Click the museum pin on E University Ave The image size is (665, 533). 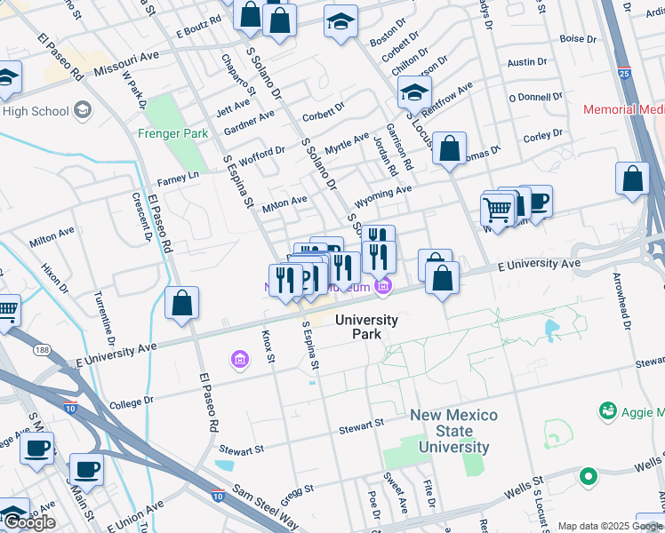pyautogui.click(x=383, y=287)
